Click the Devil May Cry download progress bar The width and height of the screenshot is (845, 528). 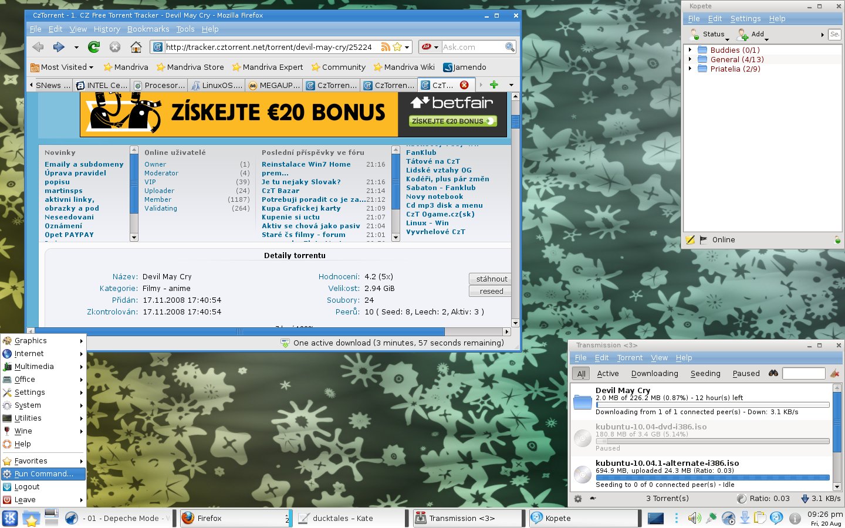712,405
